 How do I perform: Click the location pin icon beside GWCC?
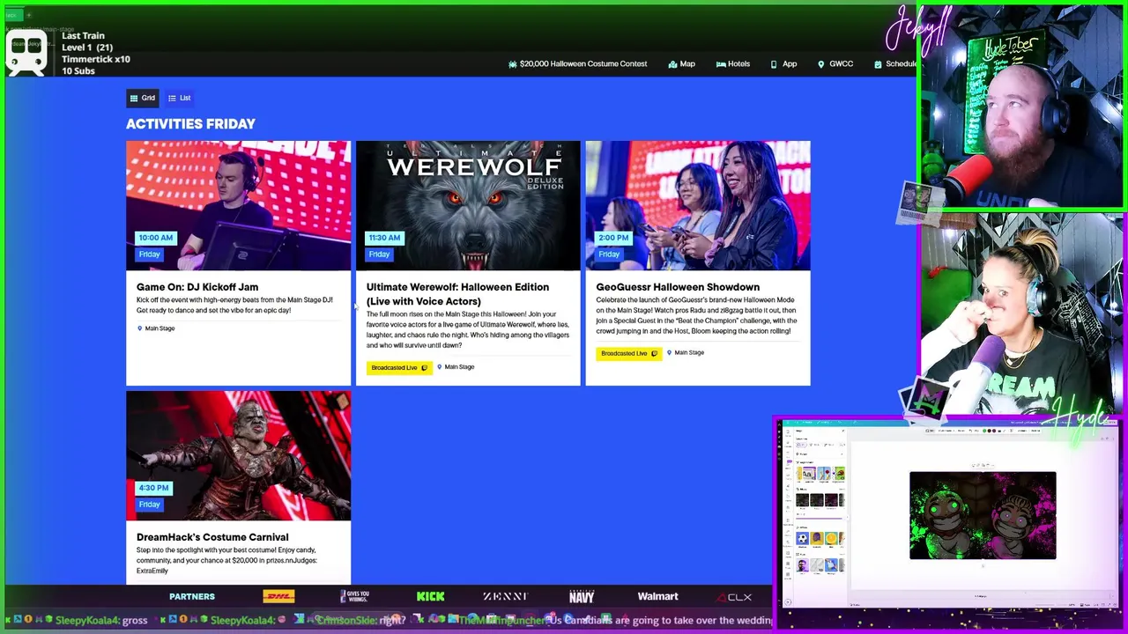[821, 64]
